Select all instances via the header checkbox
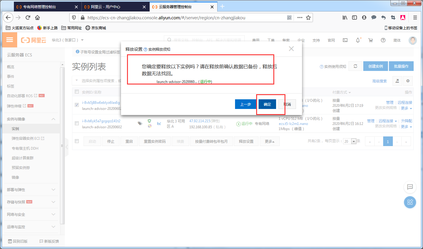Image resolution: width=423 pixels, height=249 pixels. tap(77, 92)
